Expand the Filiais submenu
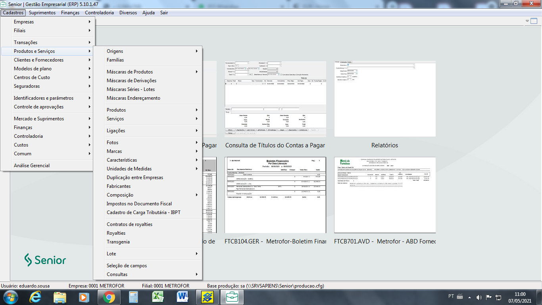Screen dimensions: 542x305 [48, 31]
